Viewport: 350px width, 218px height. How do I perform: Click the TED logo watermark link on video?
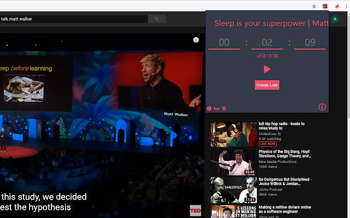click(195, 211)
